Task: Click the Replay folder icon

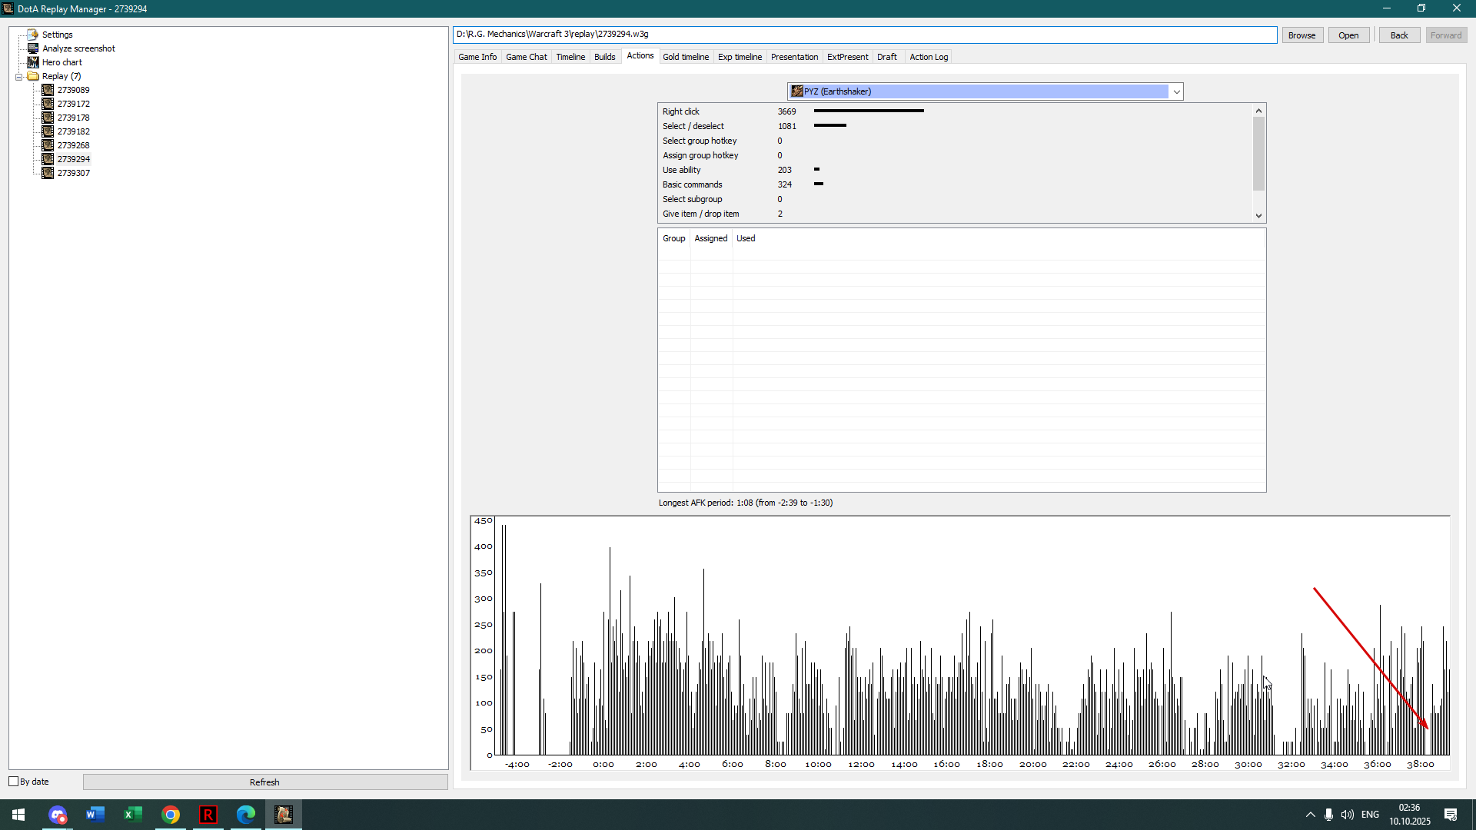Action: coord(33,76)
